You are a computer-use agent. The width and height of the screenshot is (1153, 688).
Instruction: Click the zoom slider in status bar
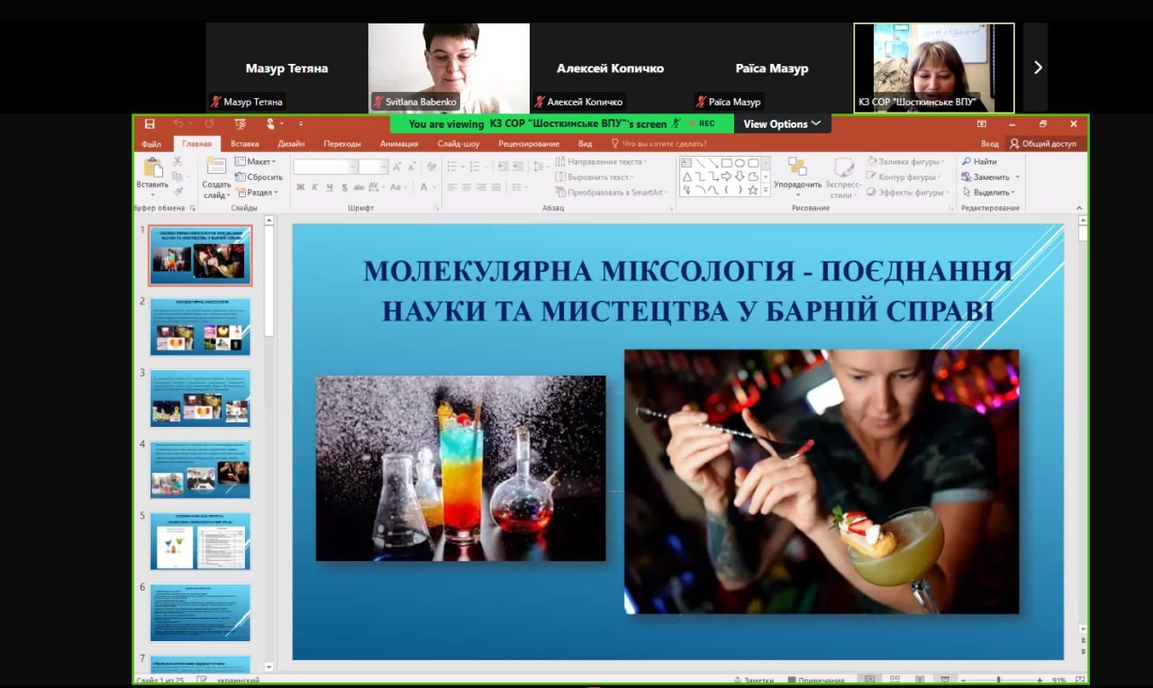click(998, 680)
